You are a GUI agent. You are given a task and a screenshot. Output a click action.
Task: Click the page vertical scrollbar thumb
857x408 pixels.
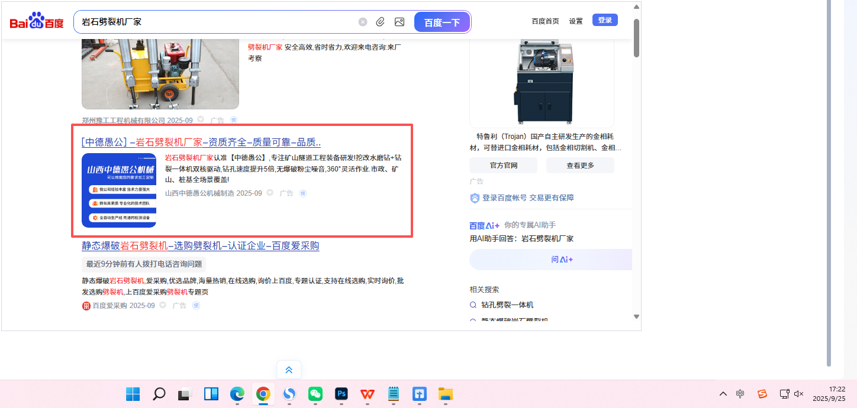click(636, 38)
